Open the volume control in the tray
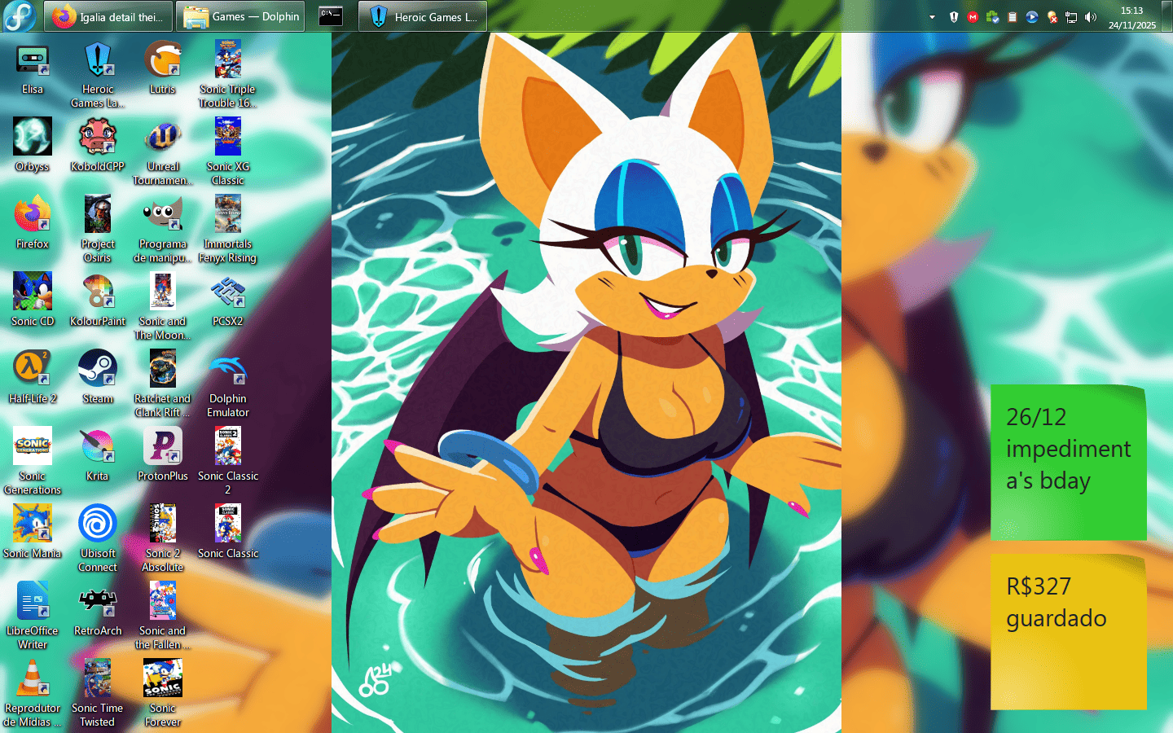The image size is (1173, 733). pyautogui.click(x=1091, y=17)
